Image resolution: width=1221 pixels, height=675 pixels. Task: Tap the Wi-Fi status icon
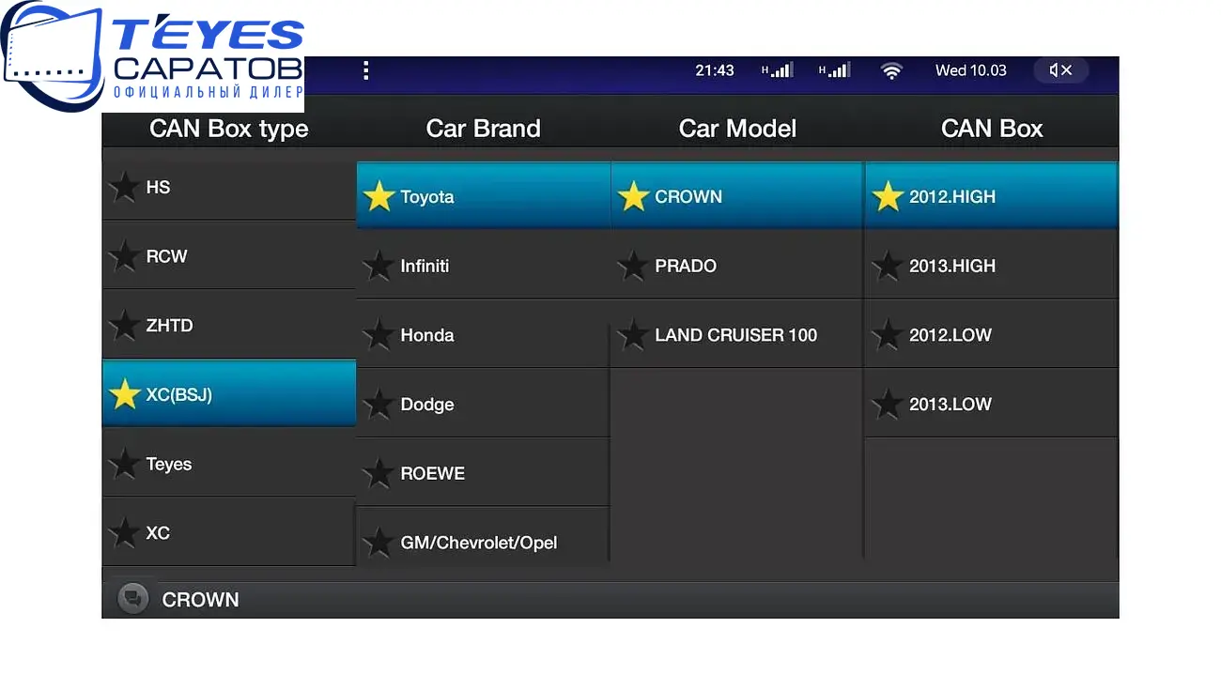coord(891,70)
